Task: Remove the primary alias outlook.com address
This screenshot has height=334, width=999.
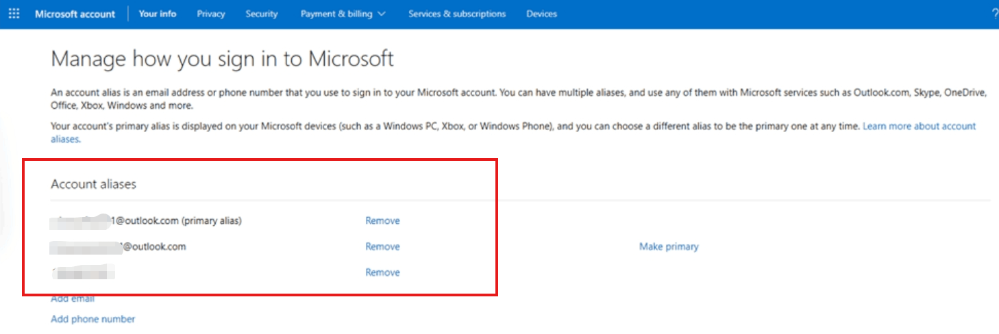Action: click(382, 220)
